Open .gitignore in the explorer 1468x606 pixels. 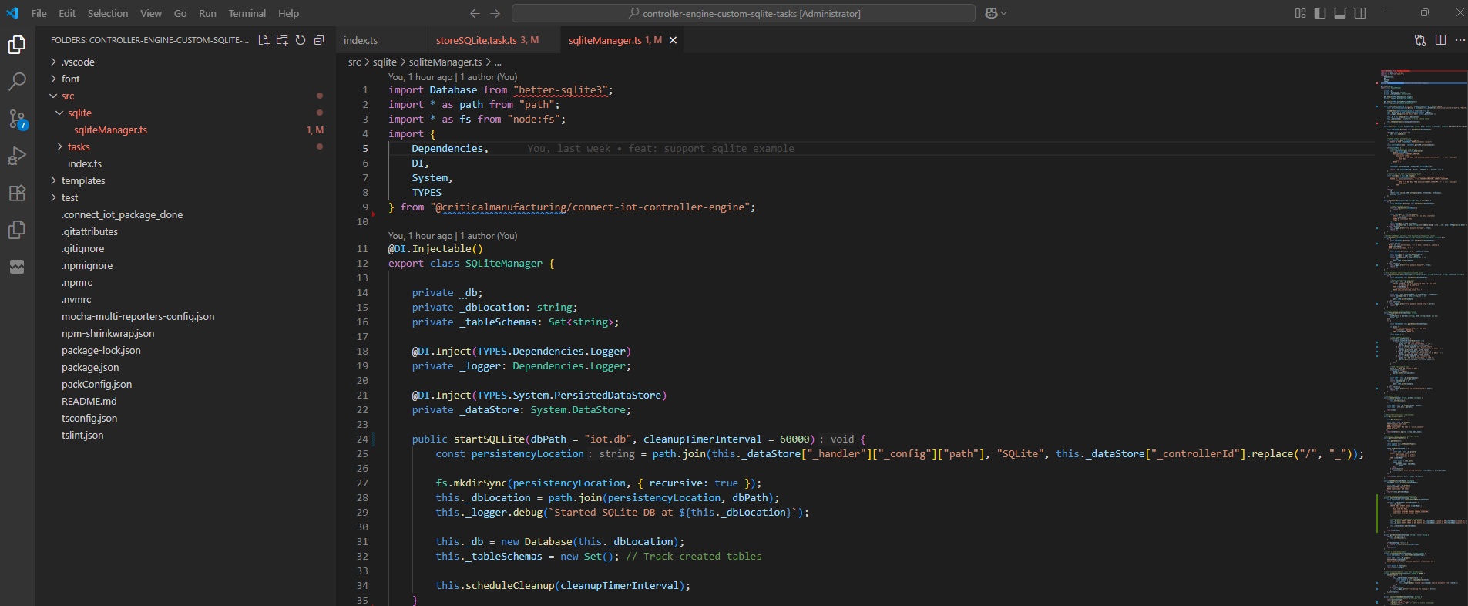coord(82,248)
